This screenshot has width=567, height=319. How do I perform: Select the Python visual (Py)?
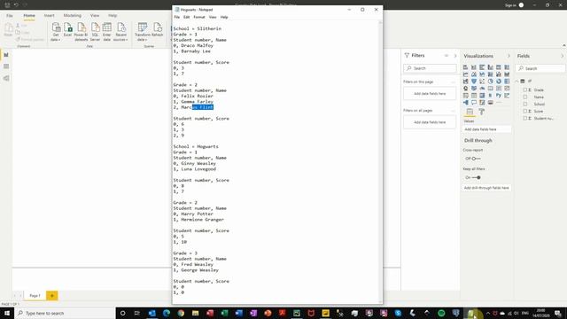click(499, 96)
